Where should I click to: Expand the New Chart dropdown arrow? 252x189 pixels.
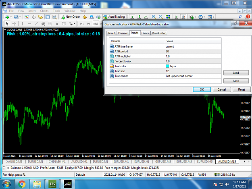[x=11, y=17]
